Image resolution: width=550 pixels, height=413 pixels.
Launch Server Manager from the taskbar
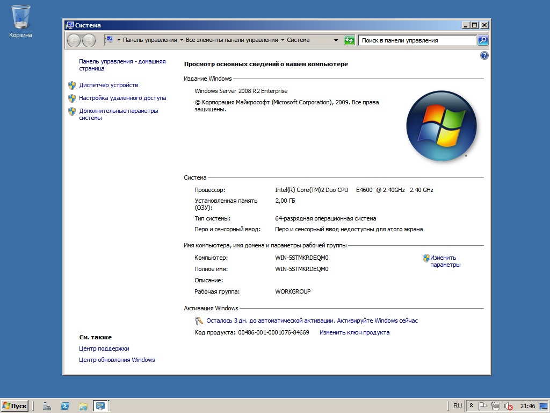point(47,406)
